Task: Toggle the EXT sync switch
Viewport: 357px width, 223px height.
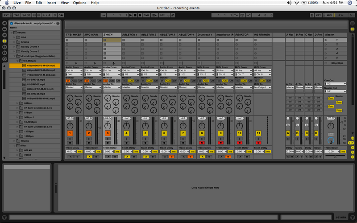Action: 6,15
